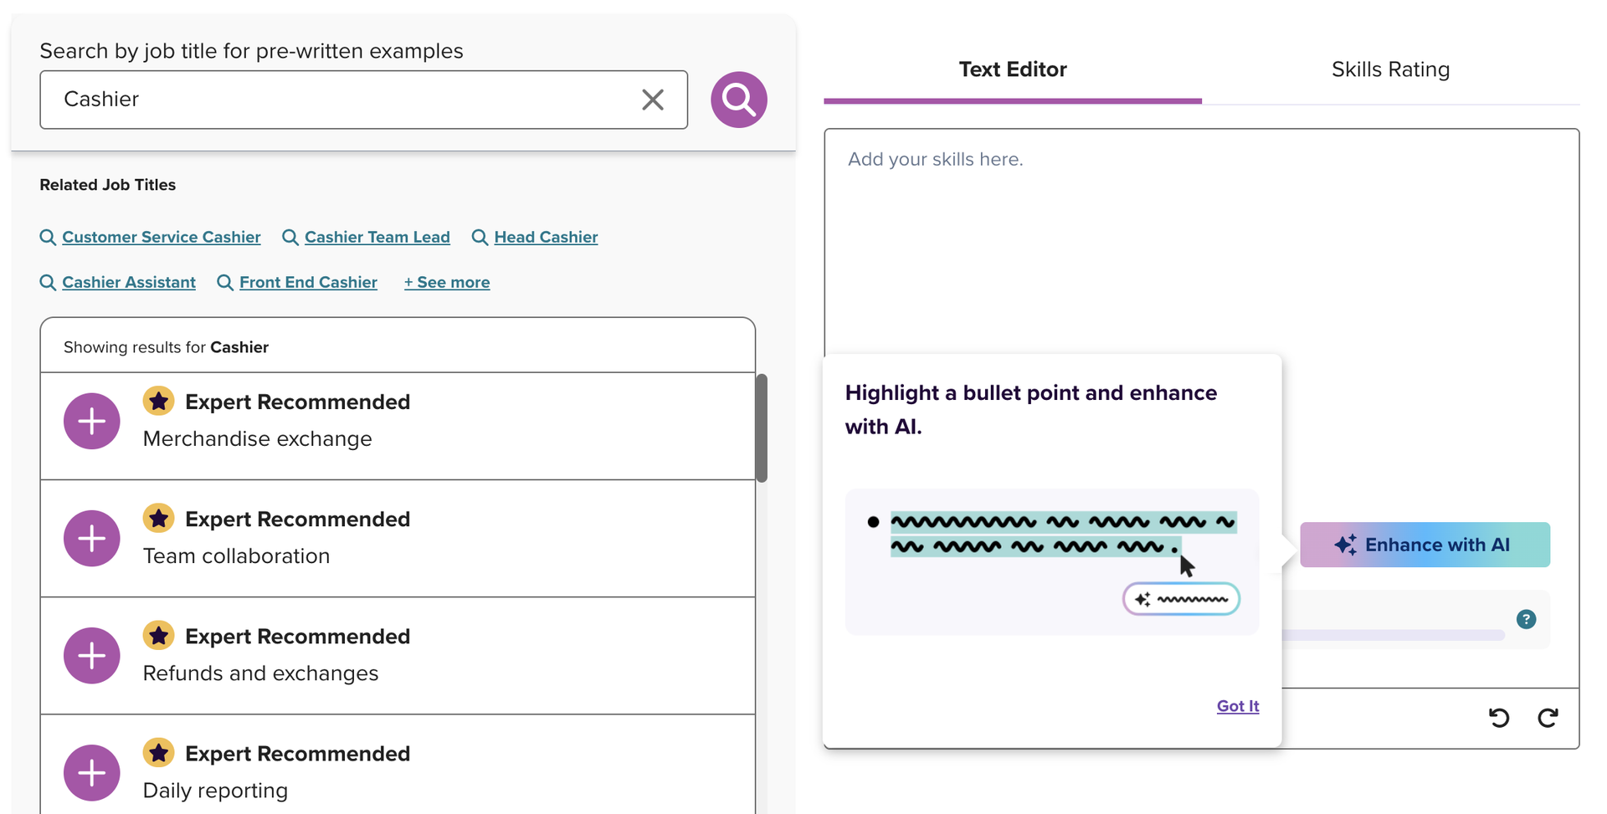The width and height of the screenshot is (1607, 814).
Task: Switch to the Skills Rating tab
Action: [1389, 69]
